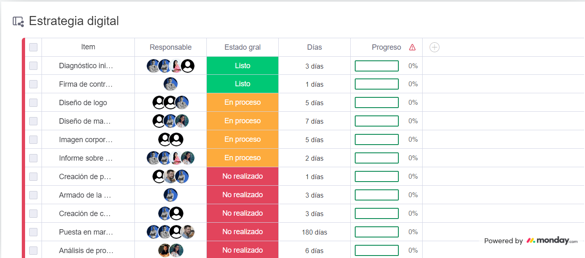The height and width of the screenshot is (258, 585).
Task: Add a new column with plus icon
Action: (x=435, y=47)
